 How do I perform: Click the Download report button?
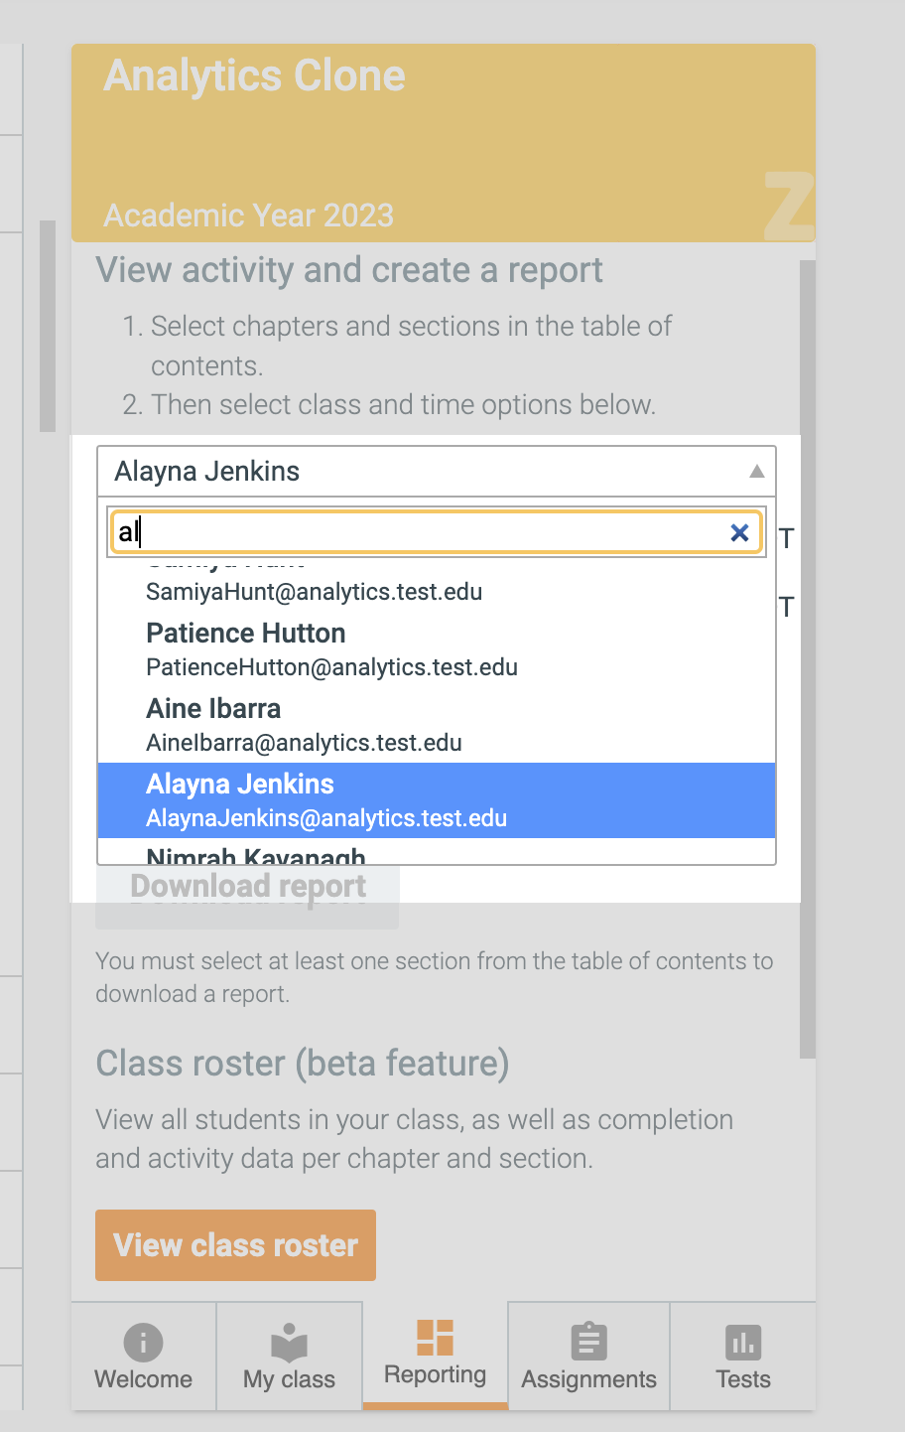[x=247, y=896]
